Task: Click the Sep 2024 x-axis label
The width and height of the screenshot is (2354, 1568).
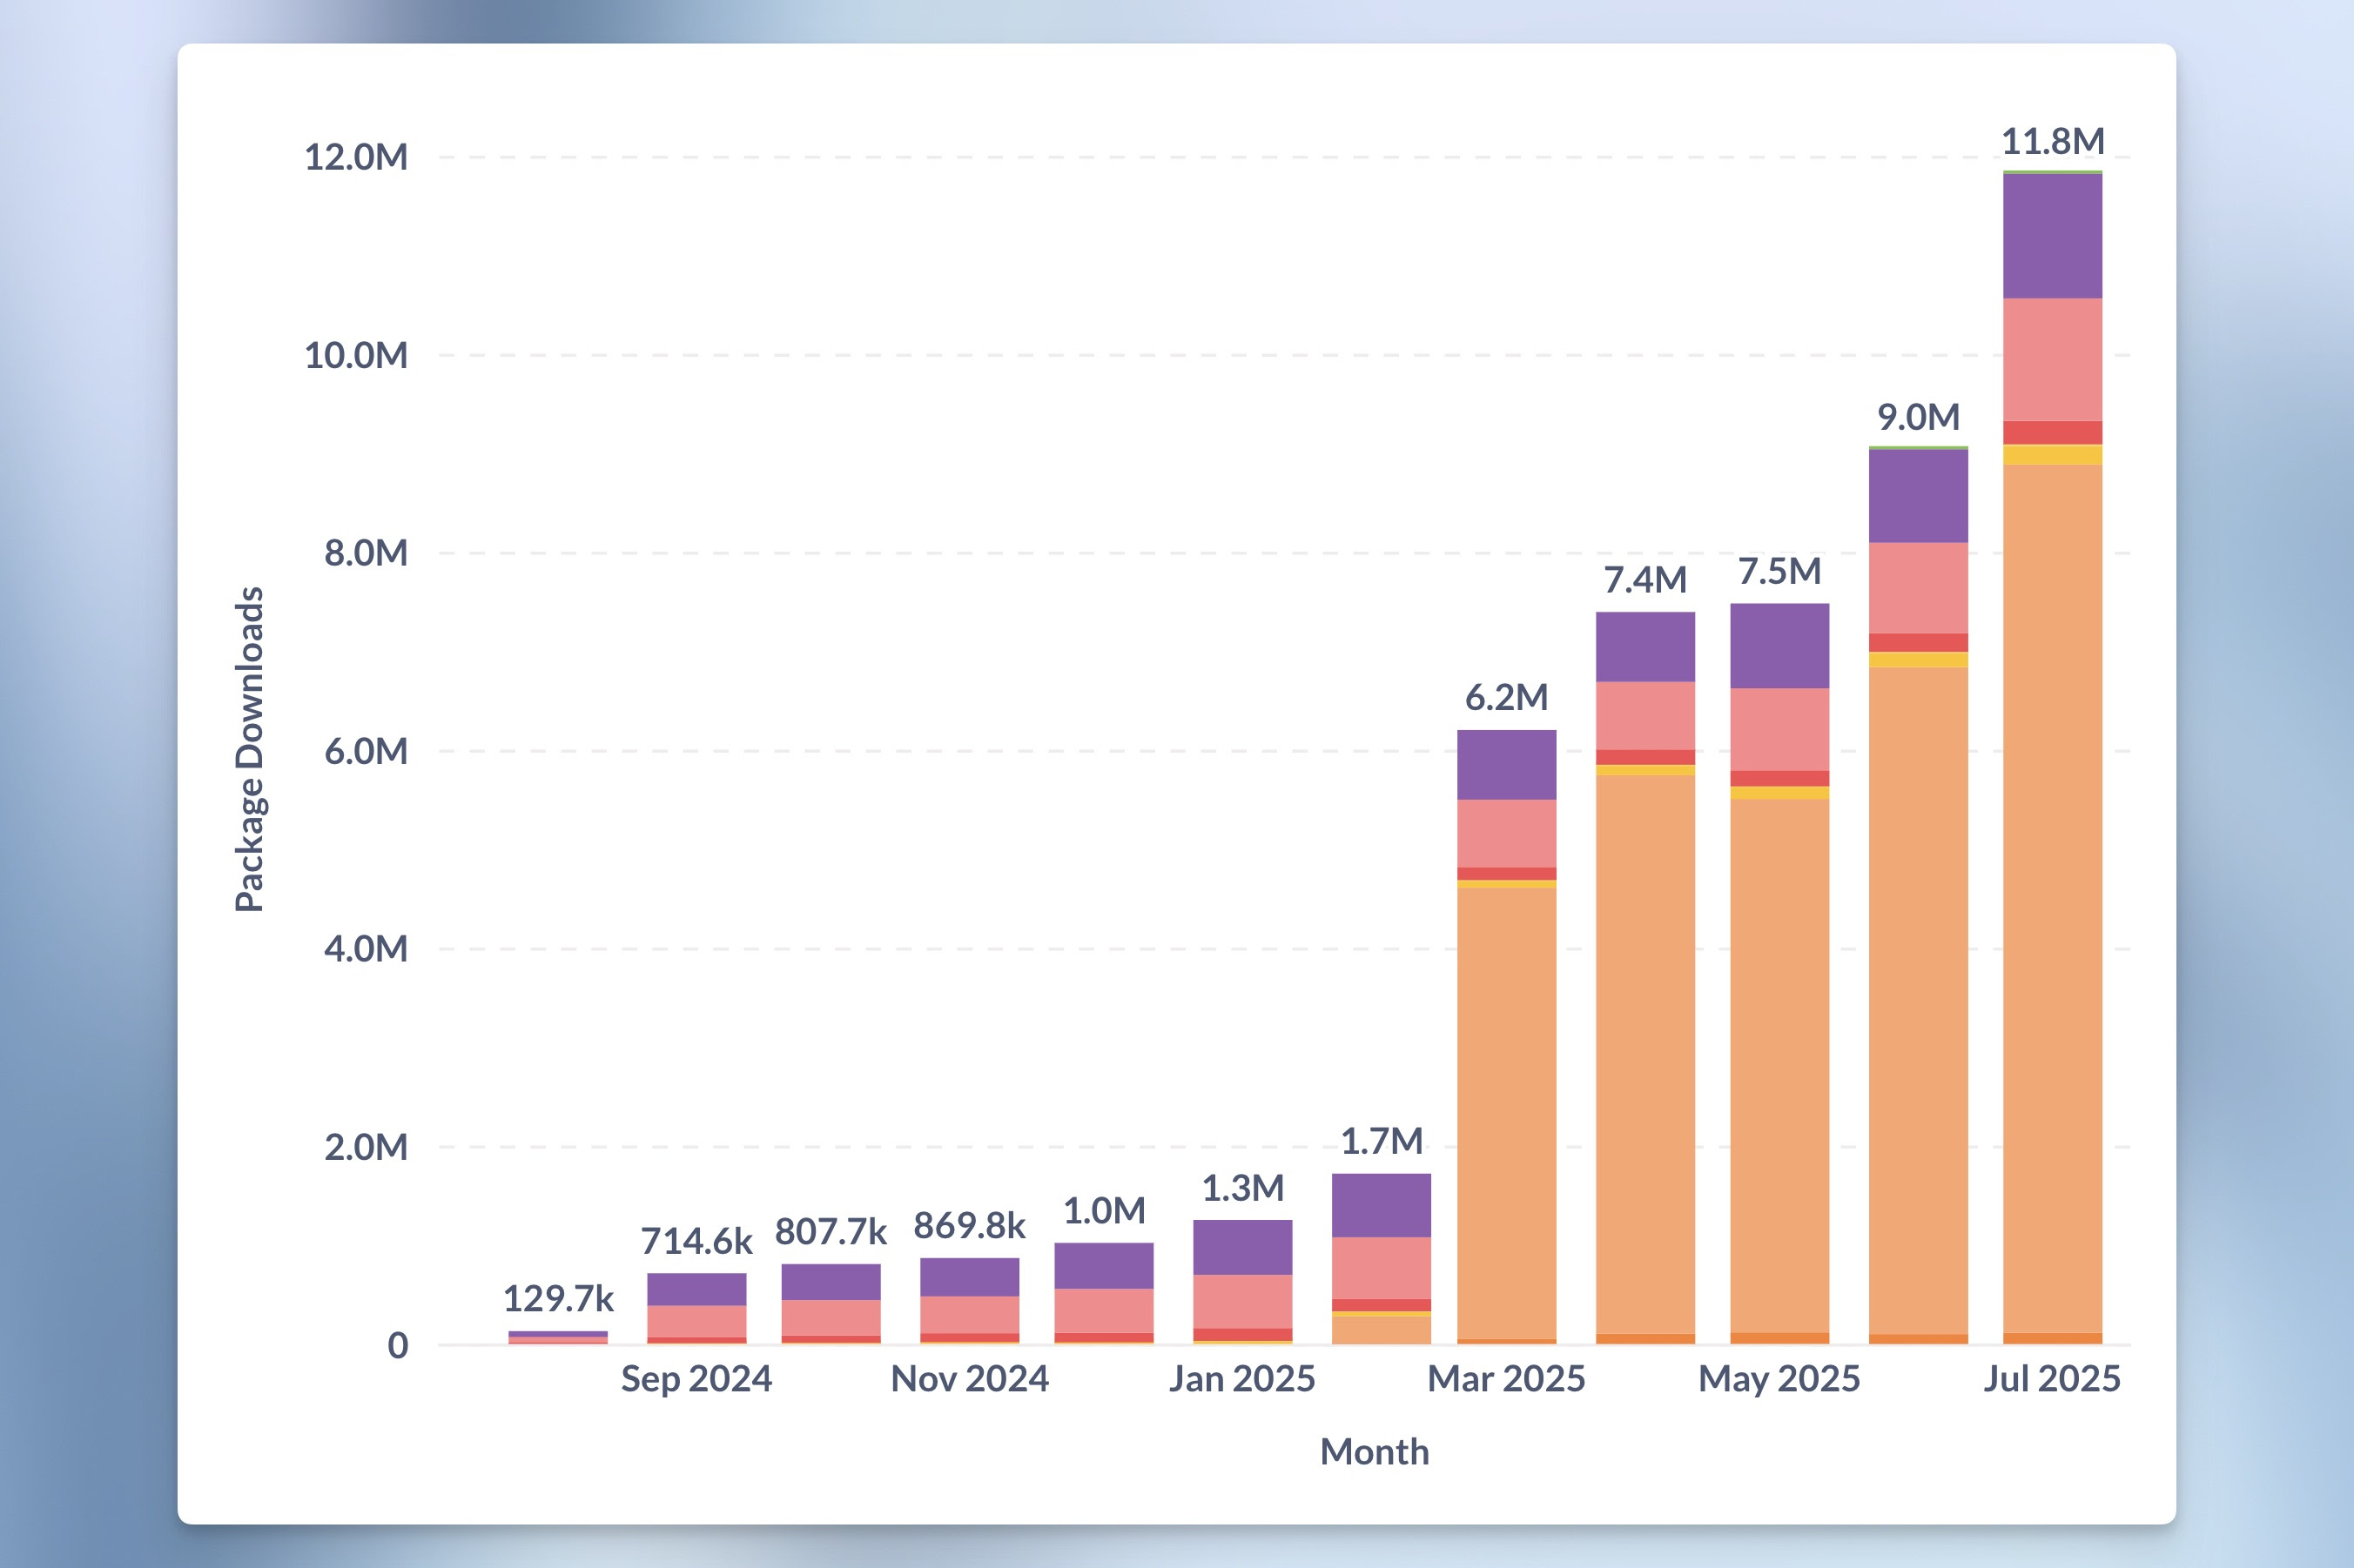Action: tap(697, 1380)
